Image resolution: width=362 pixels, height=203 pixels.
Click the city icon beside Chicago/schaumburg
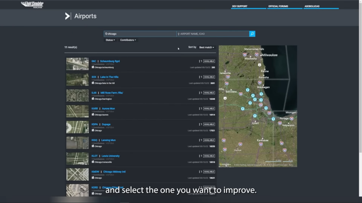coord(93,67)
